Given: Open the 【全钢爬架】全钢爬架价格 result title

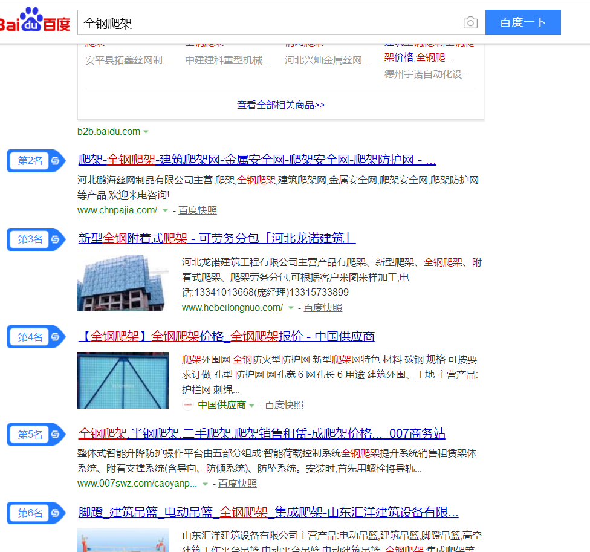Looking at the screenshot, I should tap(227, 336).
